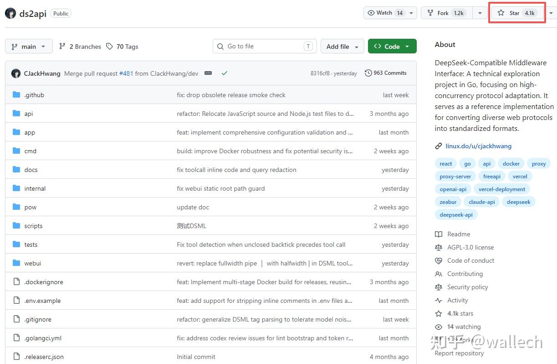The height and width of the screenshot is (364, 557).
Task: Click the Go to file search field
Action: click(265, 46)
